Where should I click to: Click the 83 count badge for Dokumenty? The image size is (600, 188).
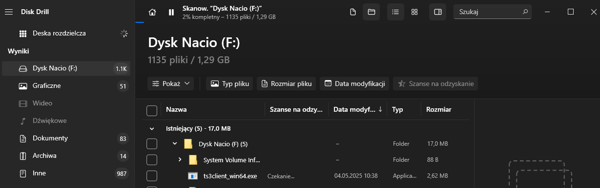[x=123, y=138]
